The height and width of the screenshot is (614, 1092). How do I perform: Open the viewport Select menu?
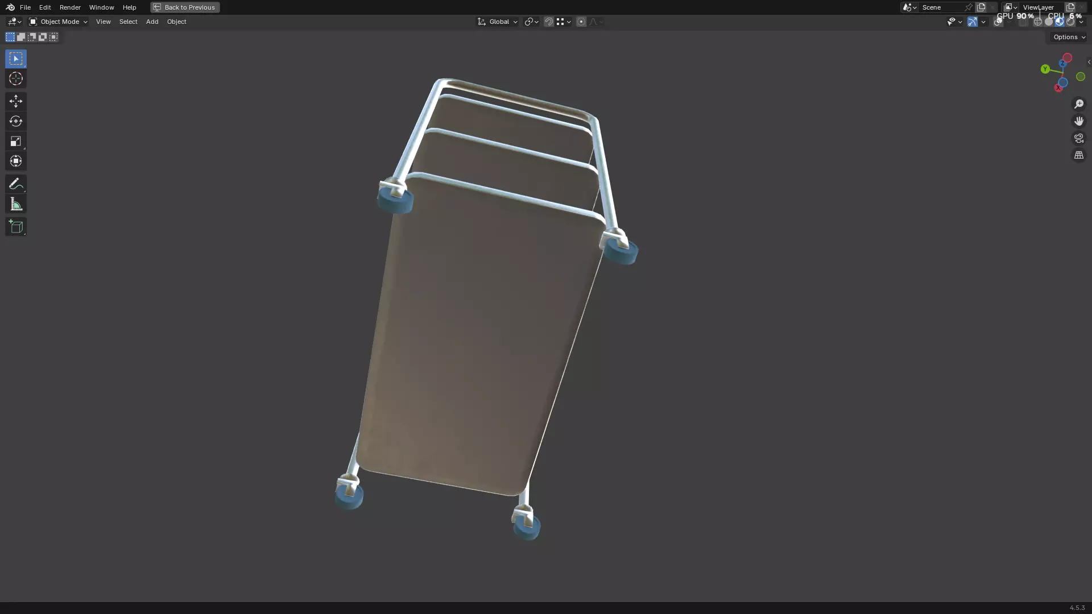click(128, 22)
